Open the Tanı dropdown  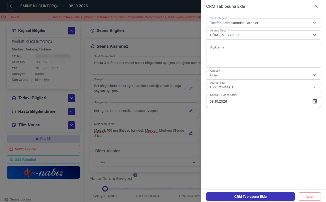148,162
